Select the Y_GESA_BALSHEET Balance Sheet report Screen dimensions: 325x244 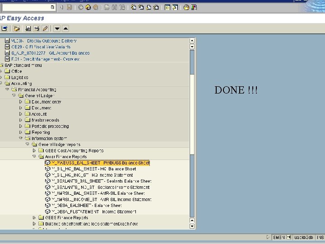(x=86, y=206)
